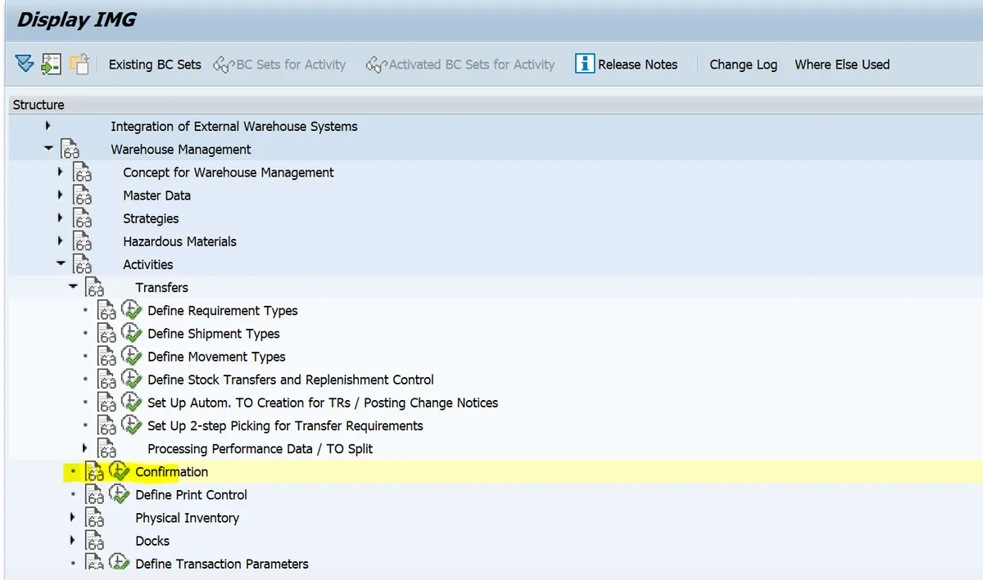The height and width of the screenshot is (580, 983).
Task: Open documentation icon for Define Shipment Types
Action: pos(107,334)
